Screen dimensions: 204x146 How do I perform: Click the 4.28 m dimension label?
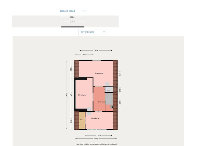point(71,94)
